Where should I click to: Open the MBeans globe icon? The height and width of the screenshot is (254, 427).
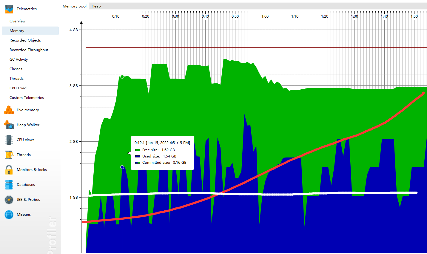9,215
